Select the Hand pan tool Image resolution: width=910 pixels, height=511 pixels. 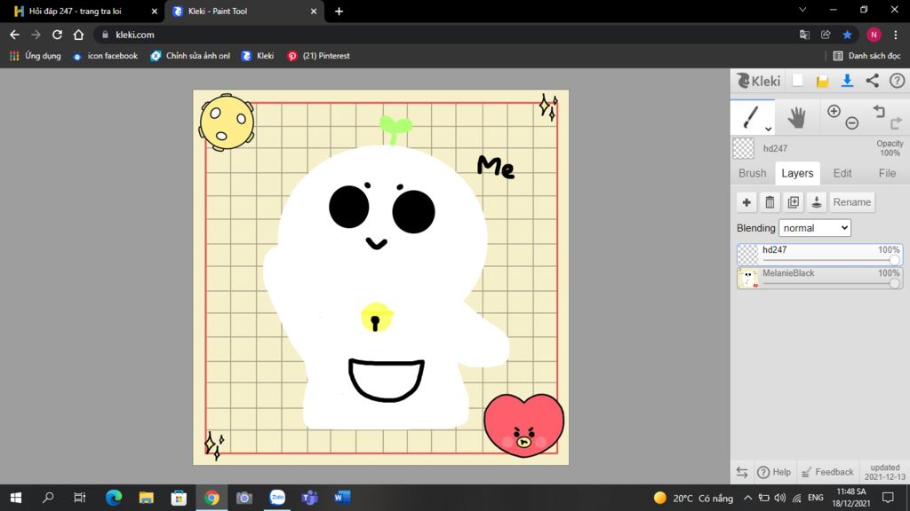pyautogui.click(x=796, y=118)
